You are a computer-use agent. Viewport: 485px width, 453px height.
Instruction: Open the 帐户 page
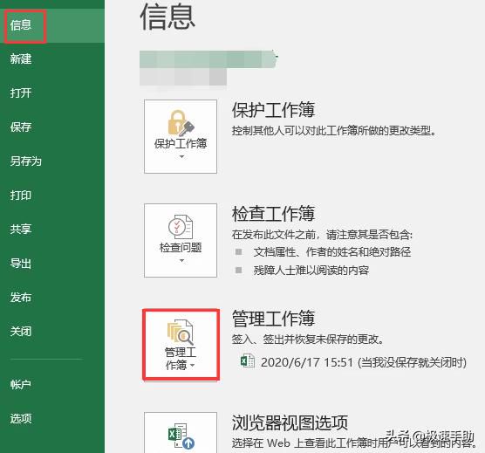(x=21, y=384)
